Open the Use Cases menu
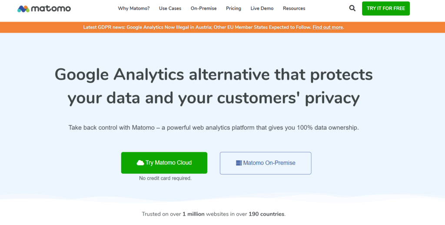The height and width of the screenshot is (225, 445). 170,8
